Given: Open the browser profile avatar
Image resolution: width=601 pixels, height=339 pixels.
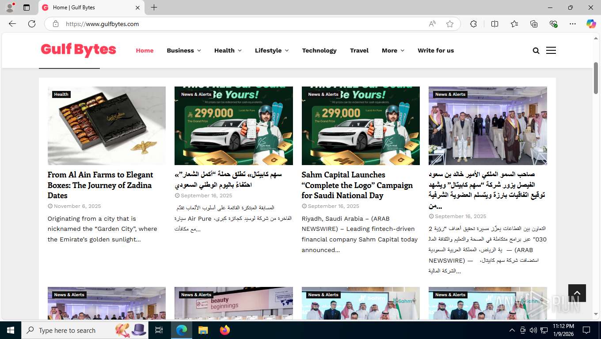Looking at the screenshot, I should [x=10, y=8].
